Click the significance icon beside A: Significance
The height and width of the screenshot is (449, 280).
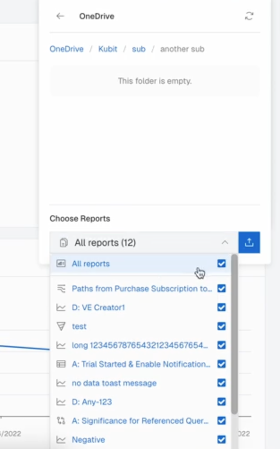[61, 421]
